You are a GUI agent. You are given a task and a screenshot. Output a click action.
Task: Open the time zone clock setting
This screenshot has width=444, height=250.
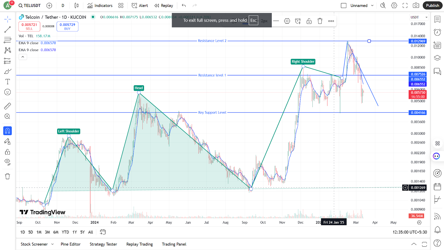click(x=410, y=232)
